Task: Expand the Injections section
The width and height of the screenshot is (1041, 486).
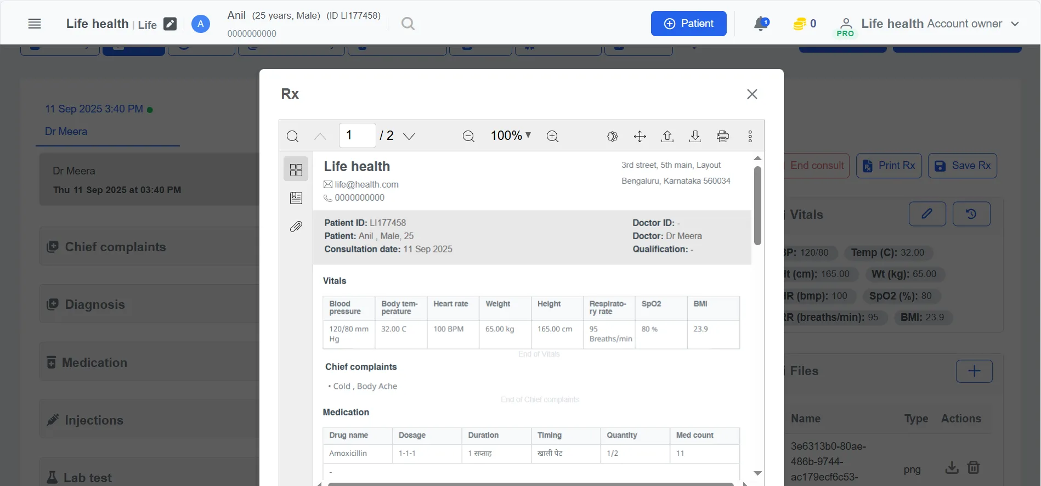Action: coord(149,420)
